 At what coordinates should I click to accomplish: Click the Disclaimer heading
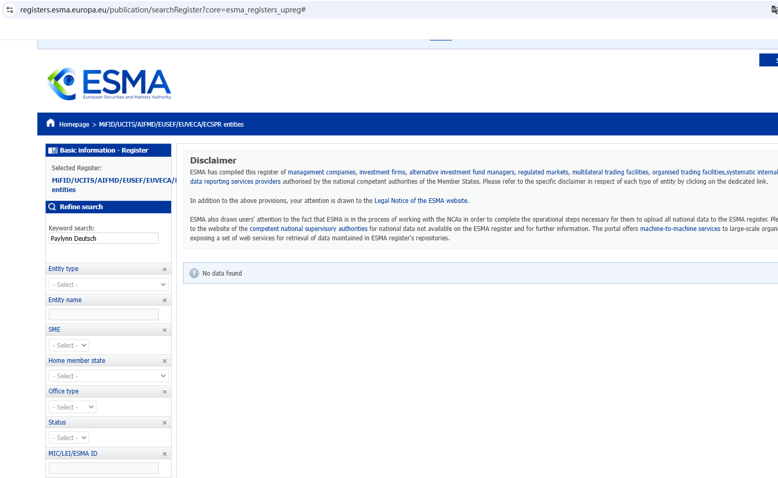[x=213, y=160]
